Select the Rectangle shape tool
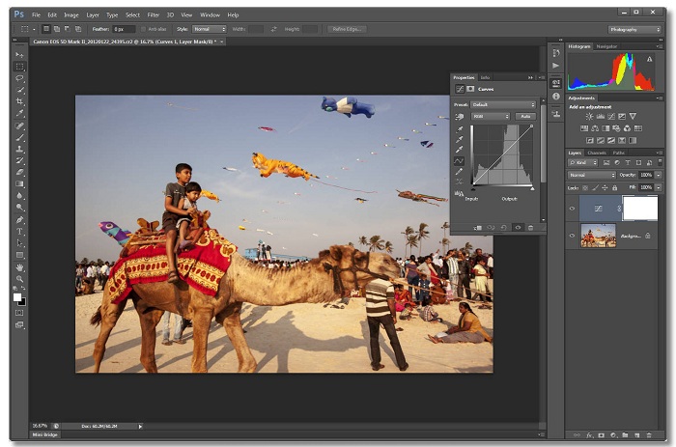676x447 pixels. [x=19, y=255]
